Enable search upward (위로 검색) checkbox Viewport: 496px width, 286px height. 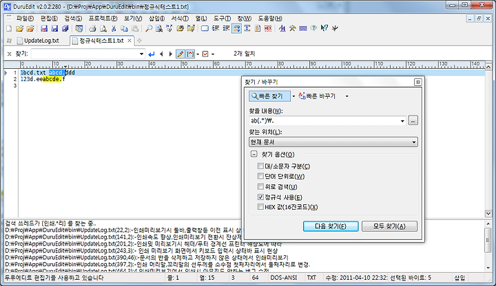pos(260,186)
